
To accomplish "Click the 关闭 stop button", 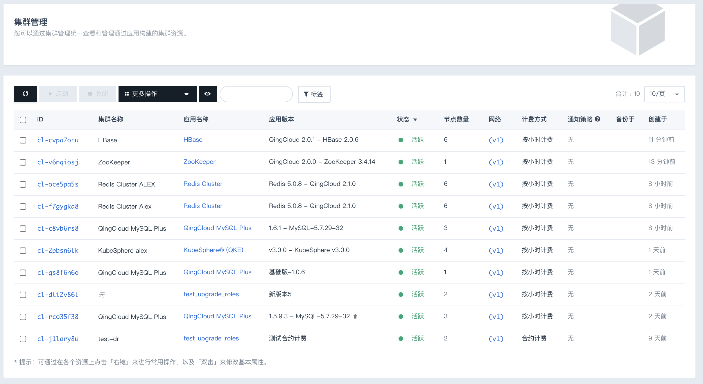I will click(98, 94).
